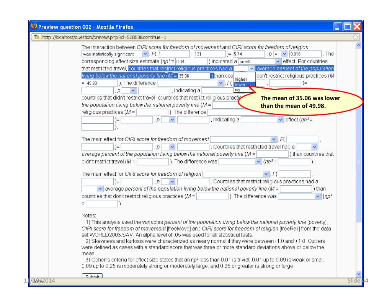The width and height of the screenshot is (392, 294).
Task: Click the Submit button
Action: [x=92, y=276]
